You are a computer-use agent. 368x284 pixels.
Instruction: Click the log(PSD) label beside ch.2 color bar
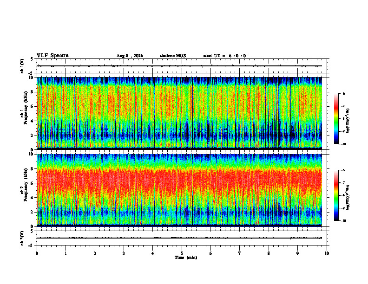click(348, 197)
